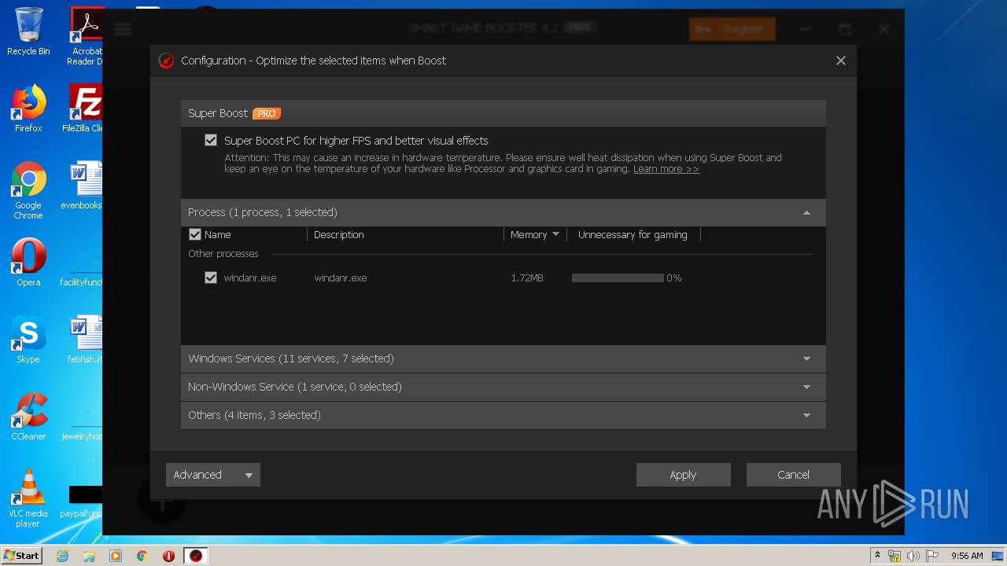The height and width of the screenshot is (566, 1007).
Task: Open Opera from the taskbar
Action: pos(168,556)
